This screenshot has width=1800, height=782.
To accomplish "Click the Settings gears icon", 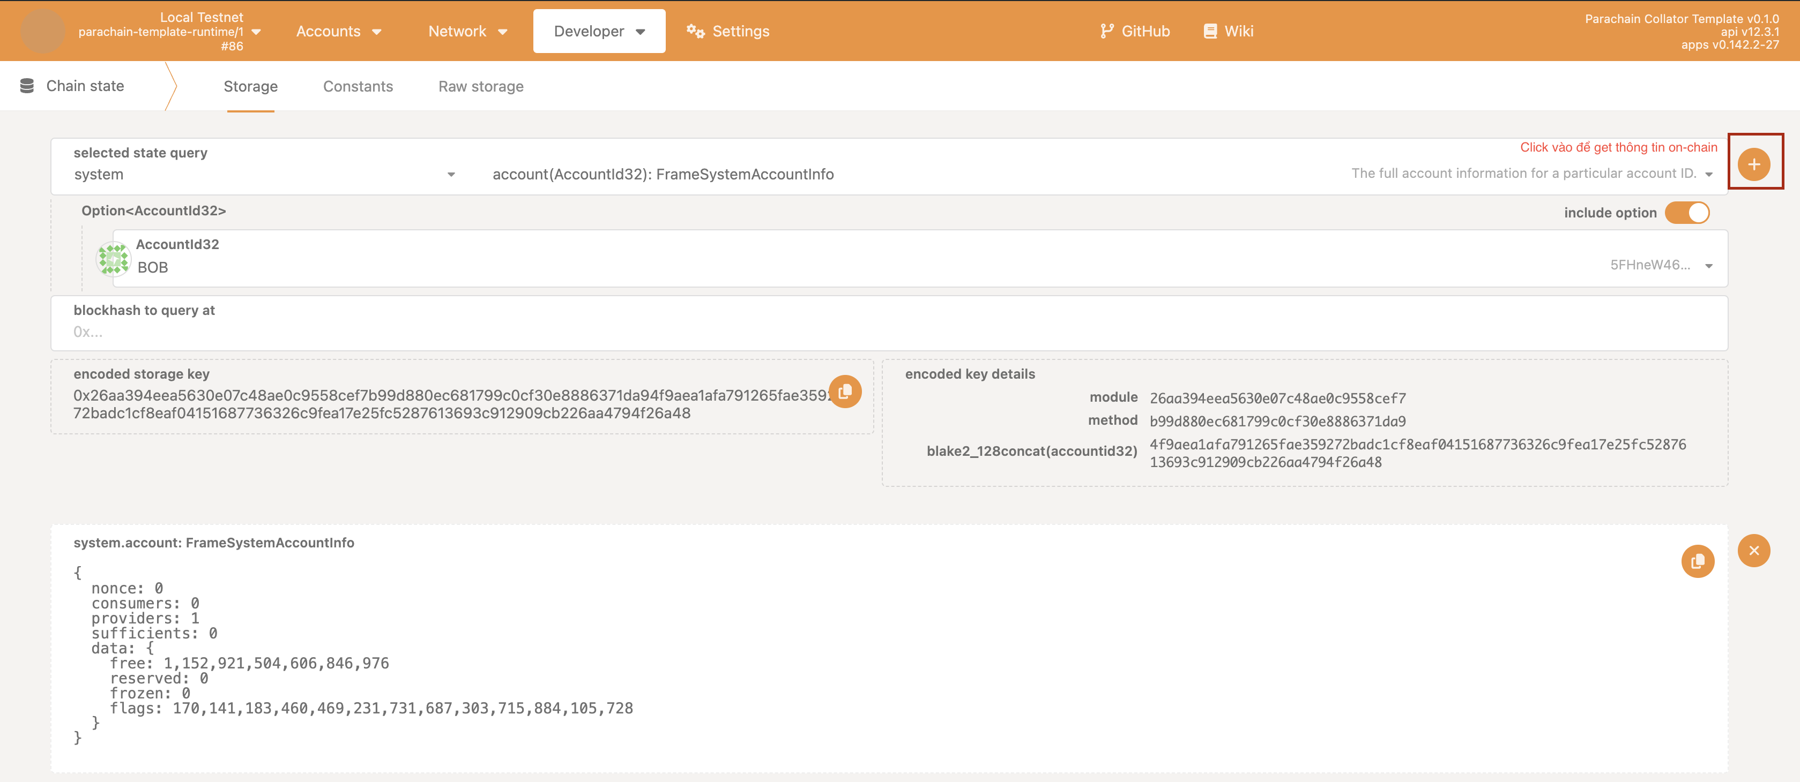I will tap(695, 32).
